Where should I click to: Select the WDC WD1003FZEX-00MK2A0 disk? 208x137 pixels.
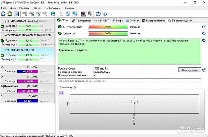(27, 40)
